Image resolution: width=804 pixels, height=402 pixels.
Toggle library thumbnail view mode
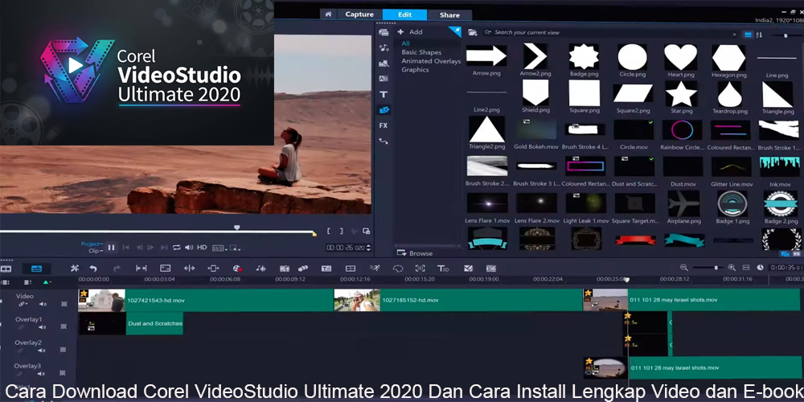748,35
